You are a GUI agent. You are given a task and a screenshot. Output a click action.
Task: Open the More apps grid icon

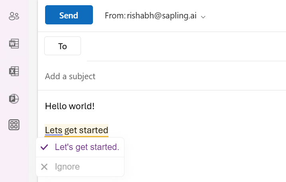pyautogui.click(x=14, y=125)
